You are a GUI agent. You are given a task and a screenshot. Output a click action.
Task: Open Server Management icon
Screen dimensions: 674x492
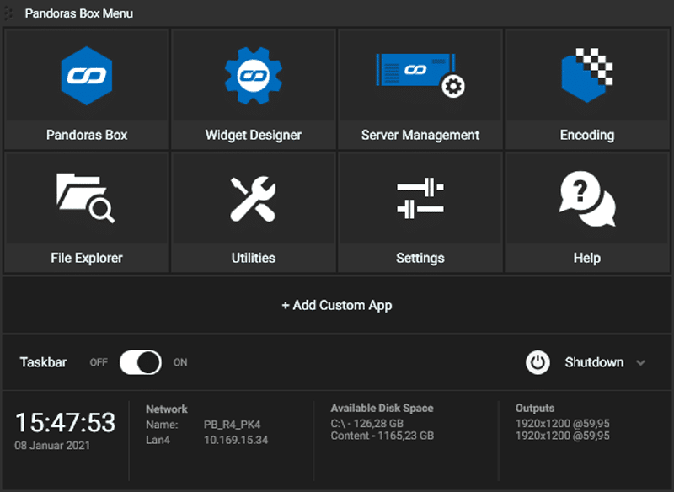click(x=420, y=76)
